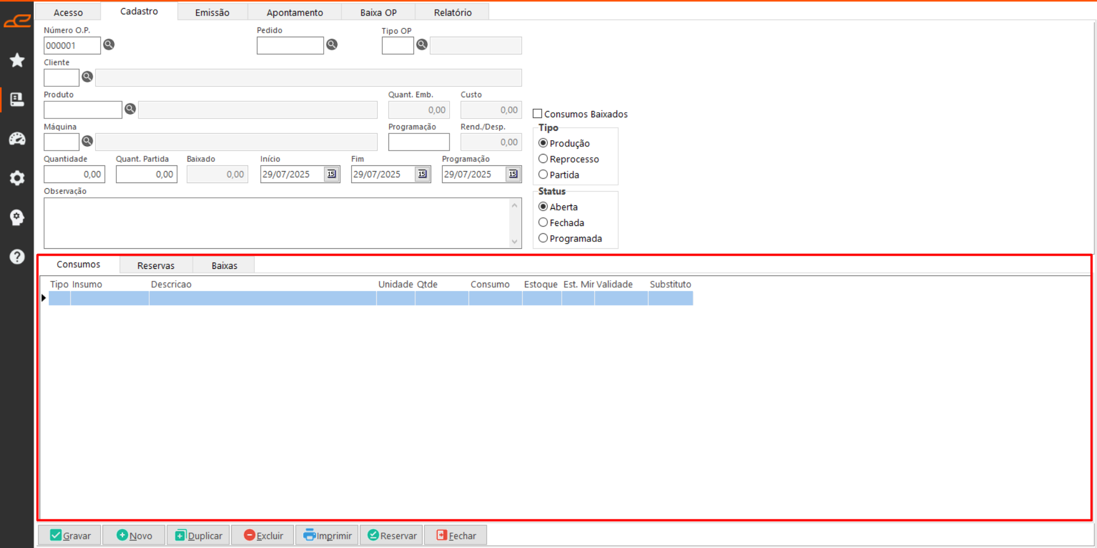1097x548 pixels.
Task: Click the Gravar button
Action: click(x=70, y=535)
